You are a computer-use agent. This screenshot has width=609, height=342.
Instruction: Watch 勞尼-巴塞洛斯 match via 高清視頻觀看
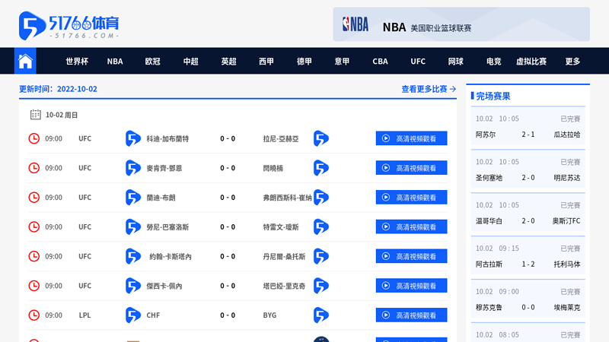pyautogui.click(x=411, y=226)
